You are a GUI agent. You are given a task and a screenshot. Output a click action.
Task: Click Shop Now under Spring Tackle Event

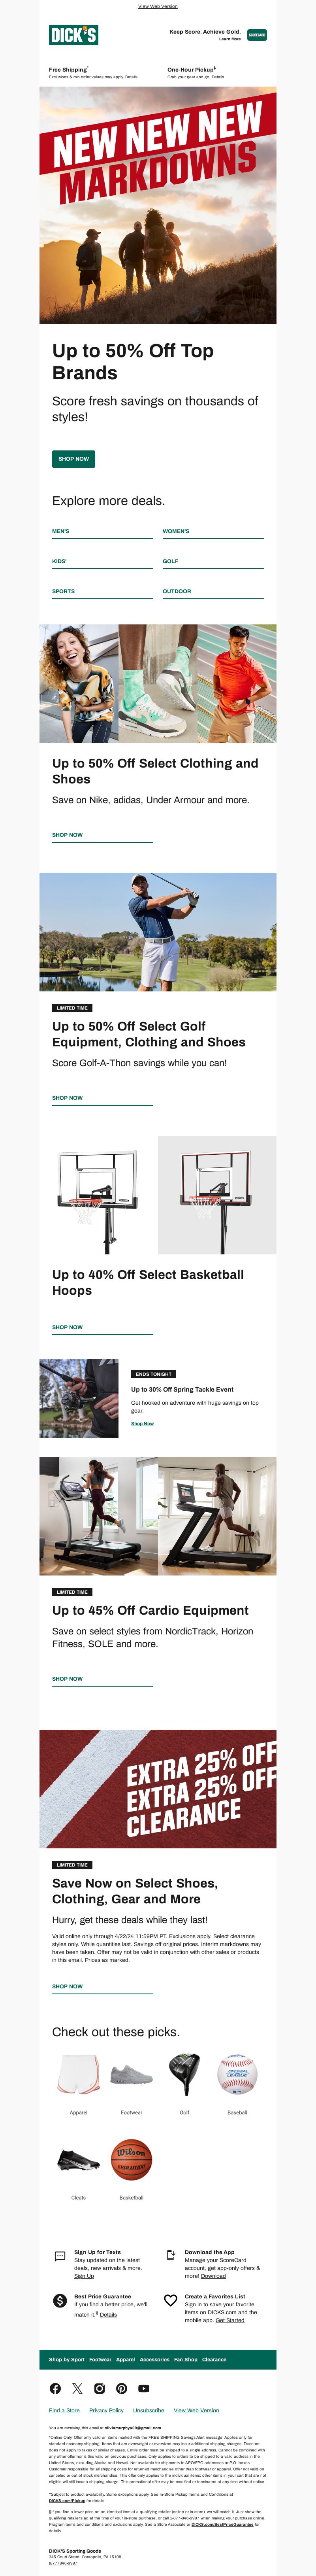coord(142,1423)
